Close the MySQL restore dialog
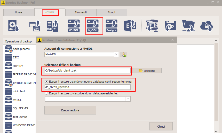This screenshot has height=133, width=222. (x=172, y=40)
